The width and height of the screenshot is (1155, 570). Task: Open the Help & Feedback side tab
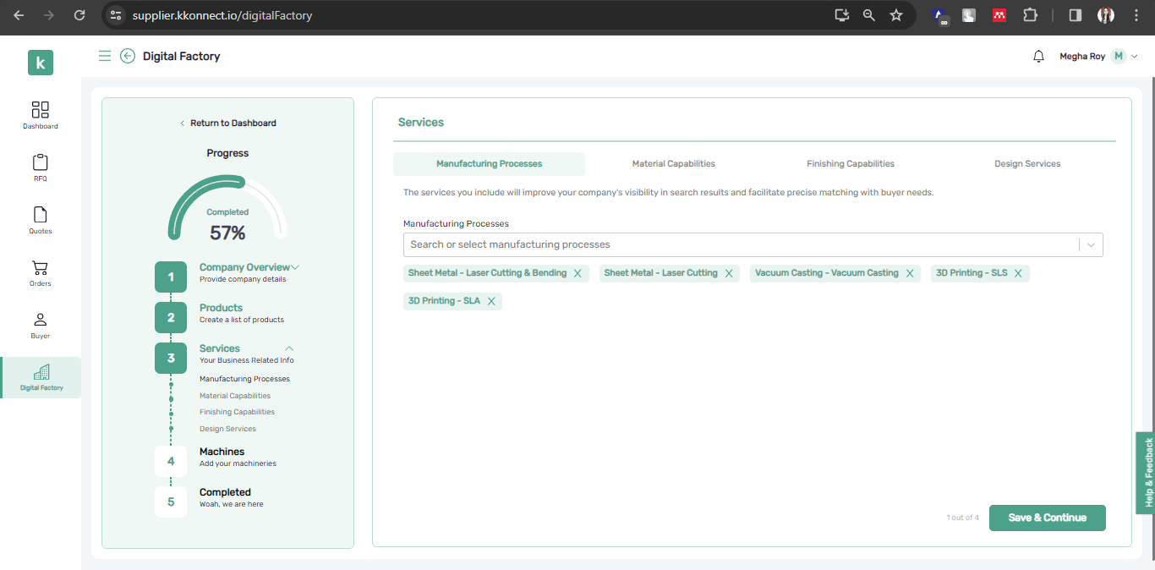click(x=1147, y=472)
